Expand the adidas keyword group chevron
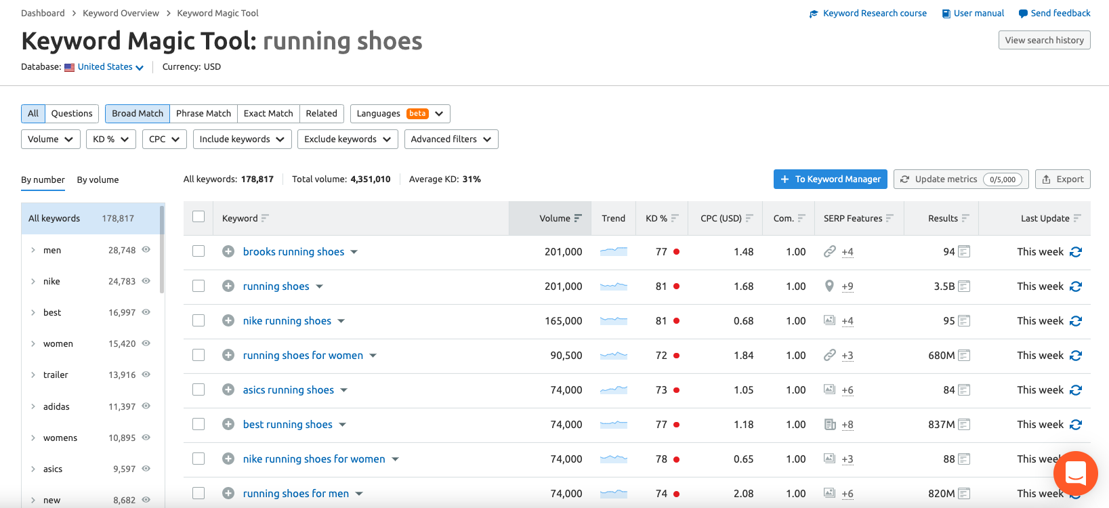Screen dimensions: 1109x508 pyautogui.click(x=33, y=406)
